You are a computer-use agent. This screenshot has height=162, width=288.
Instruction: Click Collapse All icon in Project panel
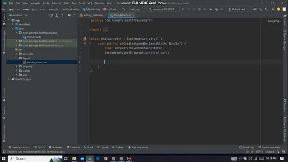click(x=62, y=15)
